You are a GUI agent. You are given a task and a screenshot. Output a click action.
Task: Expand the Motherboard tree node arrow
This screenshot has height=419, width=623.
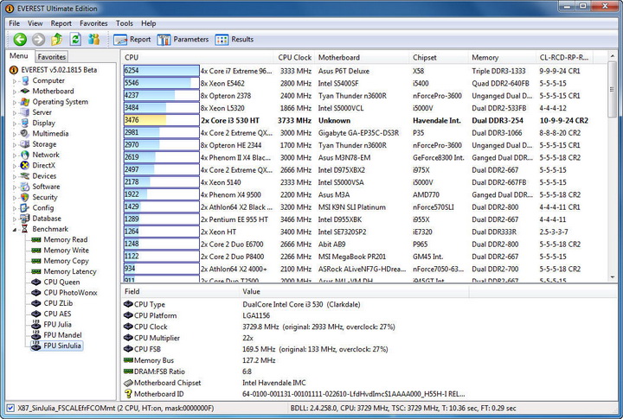coord(15,92)
